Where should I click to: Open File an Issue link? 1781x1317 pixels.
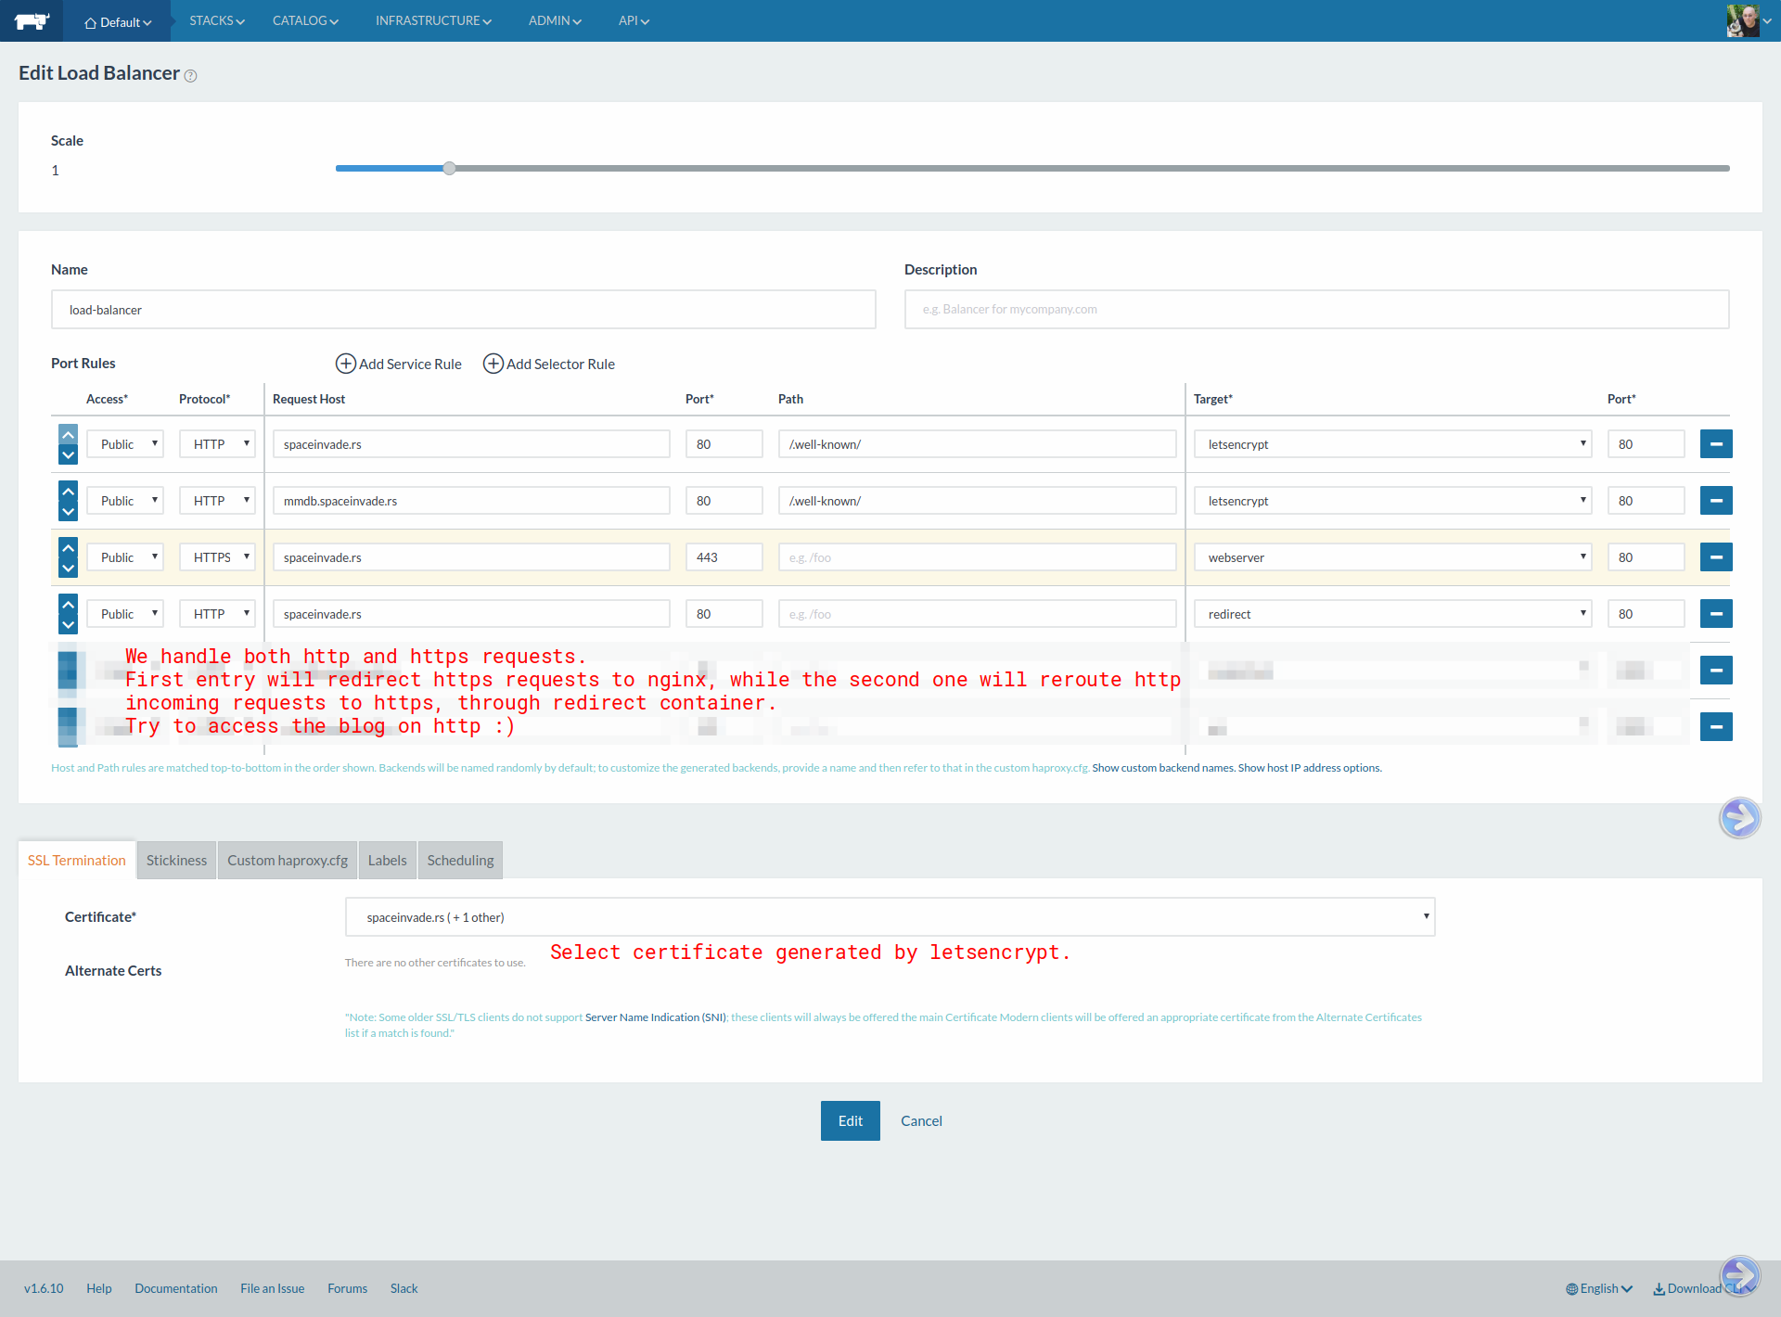pos(273,1288)
